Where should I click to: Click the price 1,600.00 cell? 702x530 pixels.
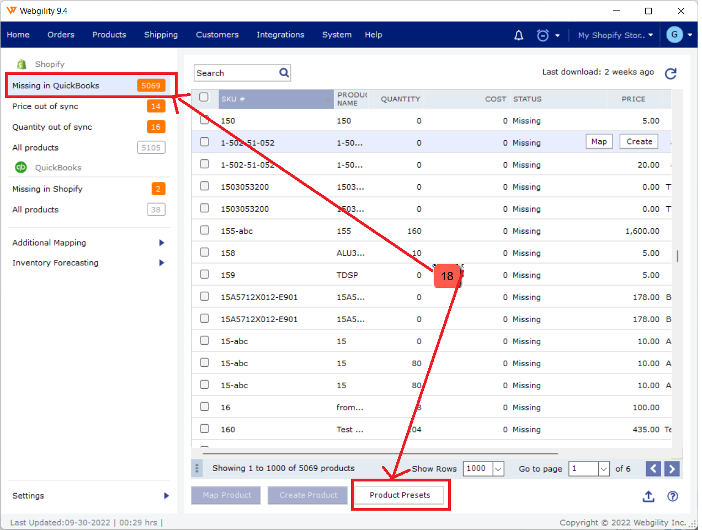(642, 231)
